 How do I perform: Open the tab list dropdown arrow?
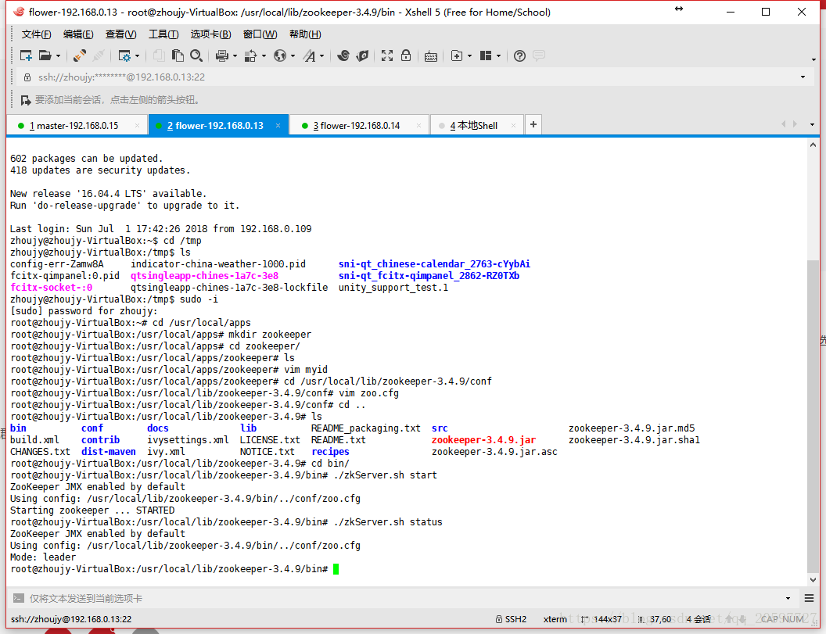click(x=812, y=125)
